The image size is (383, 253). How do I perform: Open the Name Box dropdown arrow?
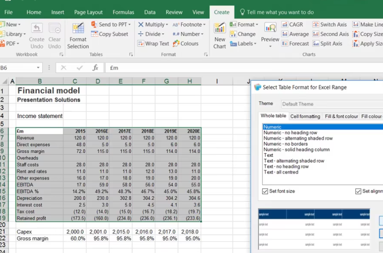pyautogui.click(x=38, y=67)
